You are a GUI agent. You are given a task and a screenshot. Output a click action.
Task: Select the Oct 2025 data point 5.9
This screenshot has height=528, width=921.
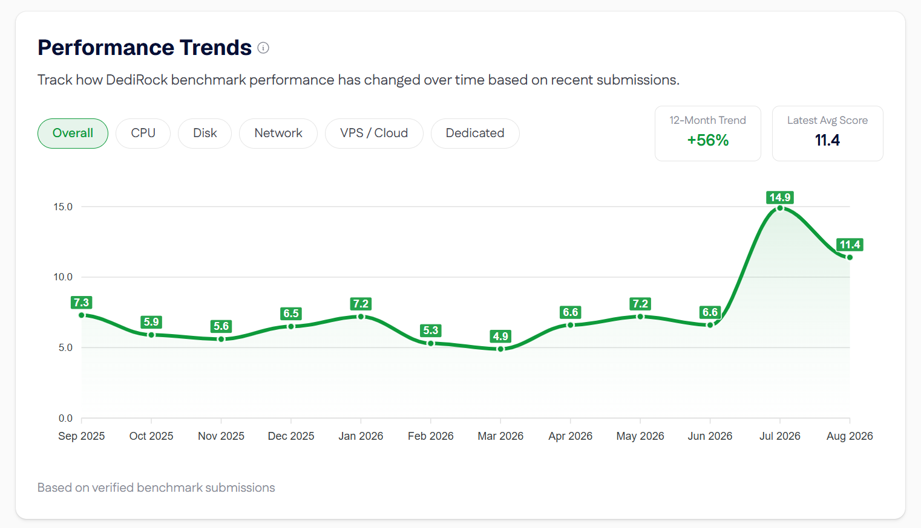tap(151, 335)
